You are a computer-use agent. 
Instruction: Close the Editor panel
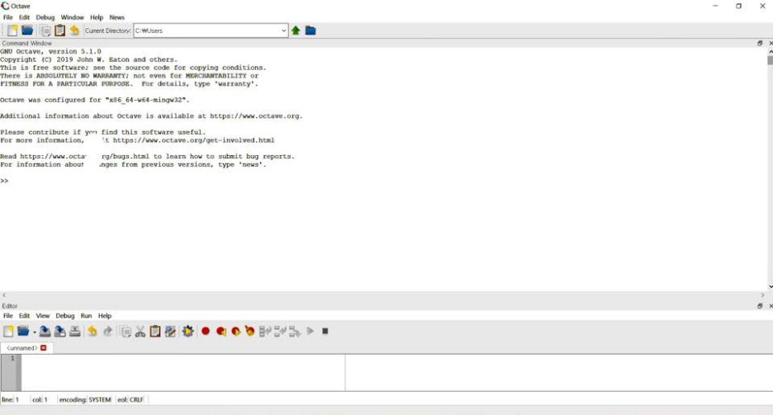pyautogui.click(x=771, y=306)
